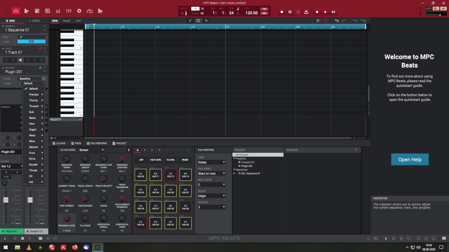
Task: Click the Plugin 001 channel fader
Action: (6, 200)
